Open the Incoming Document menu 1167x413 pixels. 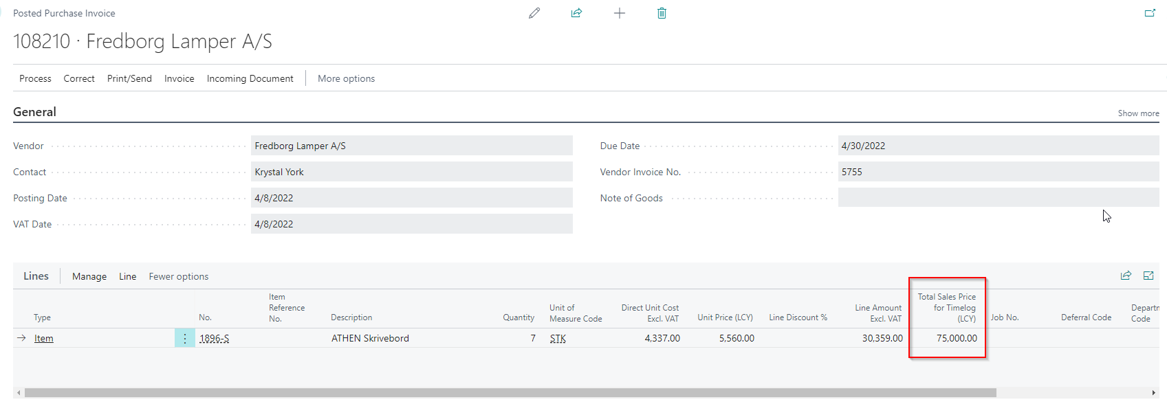250,78
